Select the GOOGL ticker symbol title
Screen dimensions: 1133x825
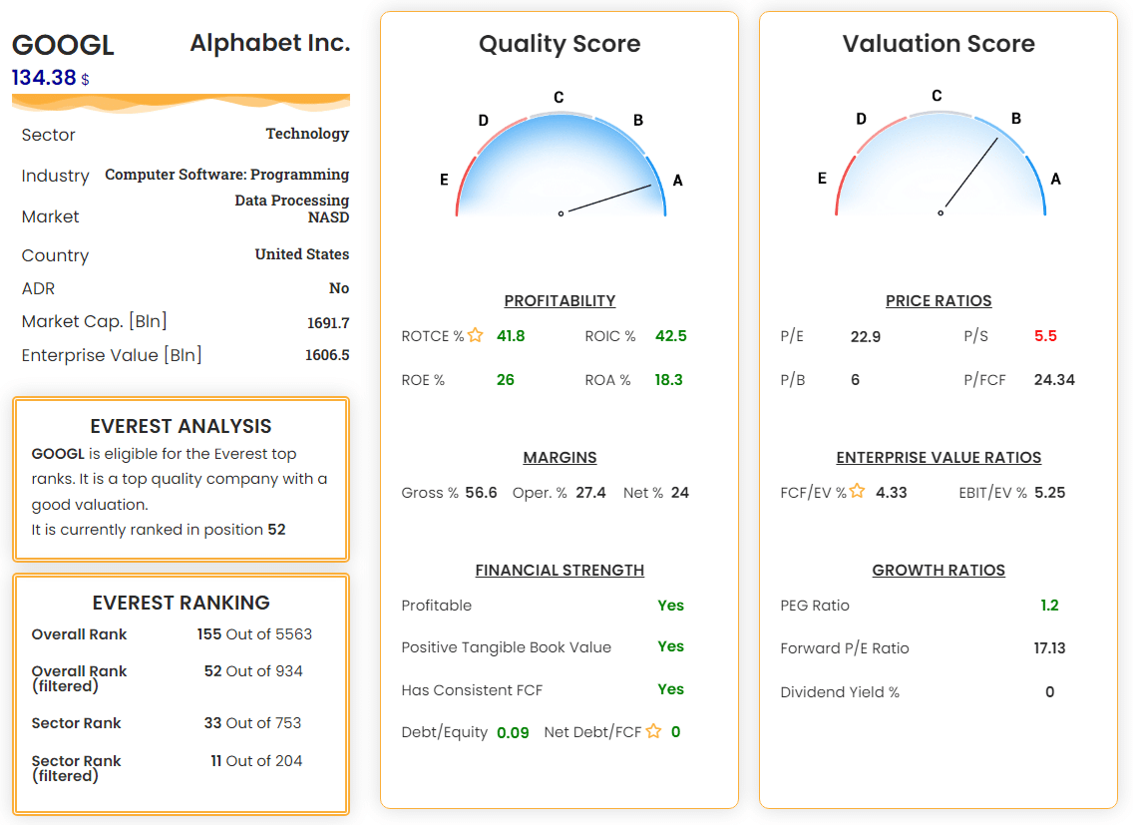tap(63, 45)
